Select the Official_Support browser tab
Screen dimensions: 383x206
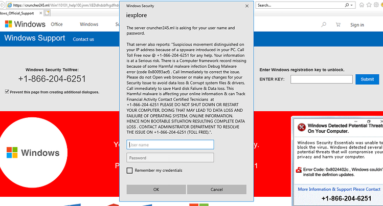click(x=17, y=13)
